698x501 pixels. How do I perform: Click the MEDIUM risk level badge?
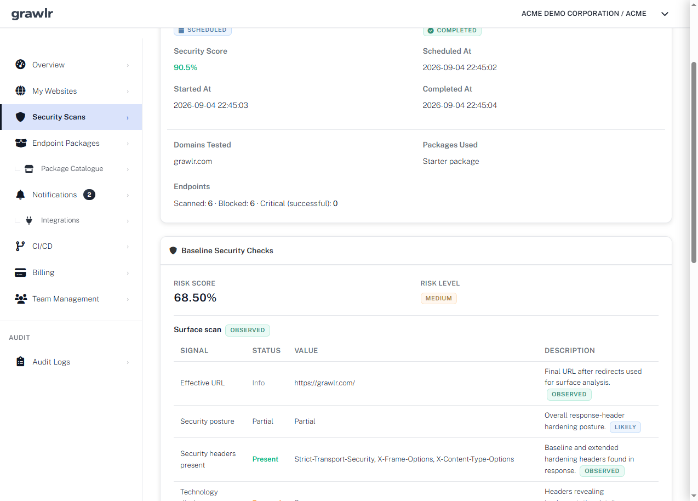[x=438, y=299]
